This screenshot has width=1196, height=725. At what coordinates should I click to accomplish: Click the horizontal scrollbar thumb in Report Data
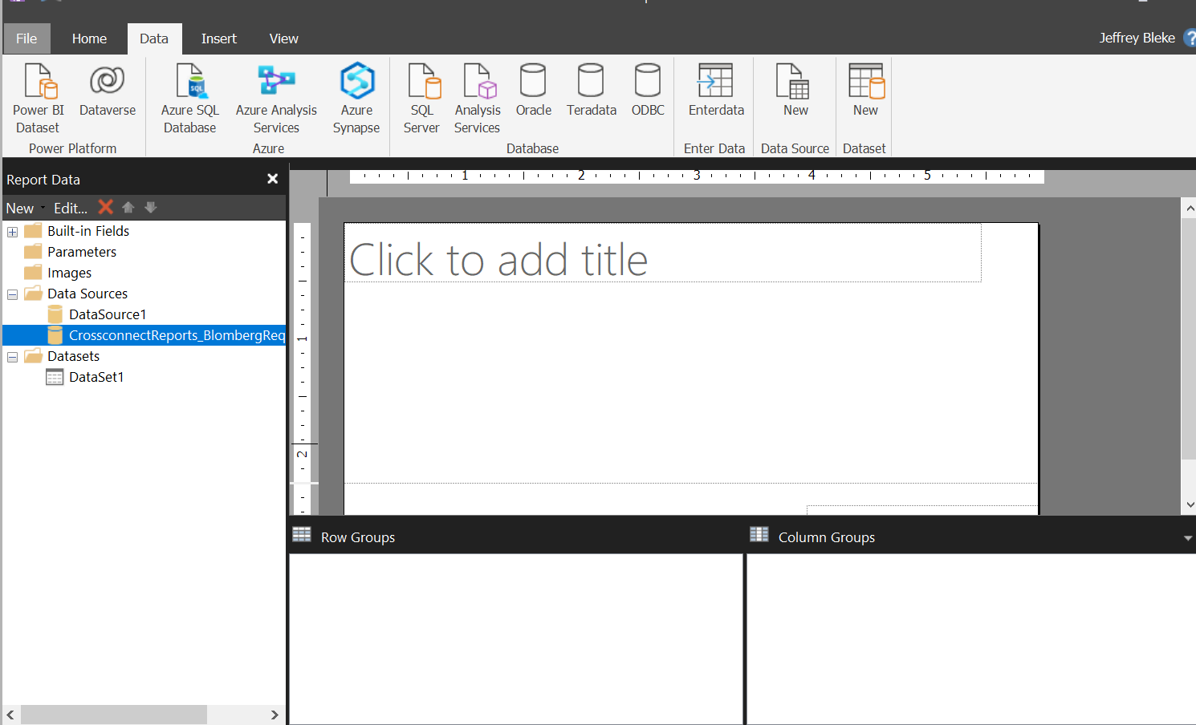pyautogui.click(x=114, y=715)
